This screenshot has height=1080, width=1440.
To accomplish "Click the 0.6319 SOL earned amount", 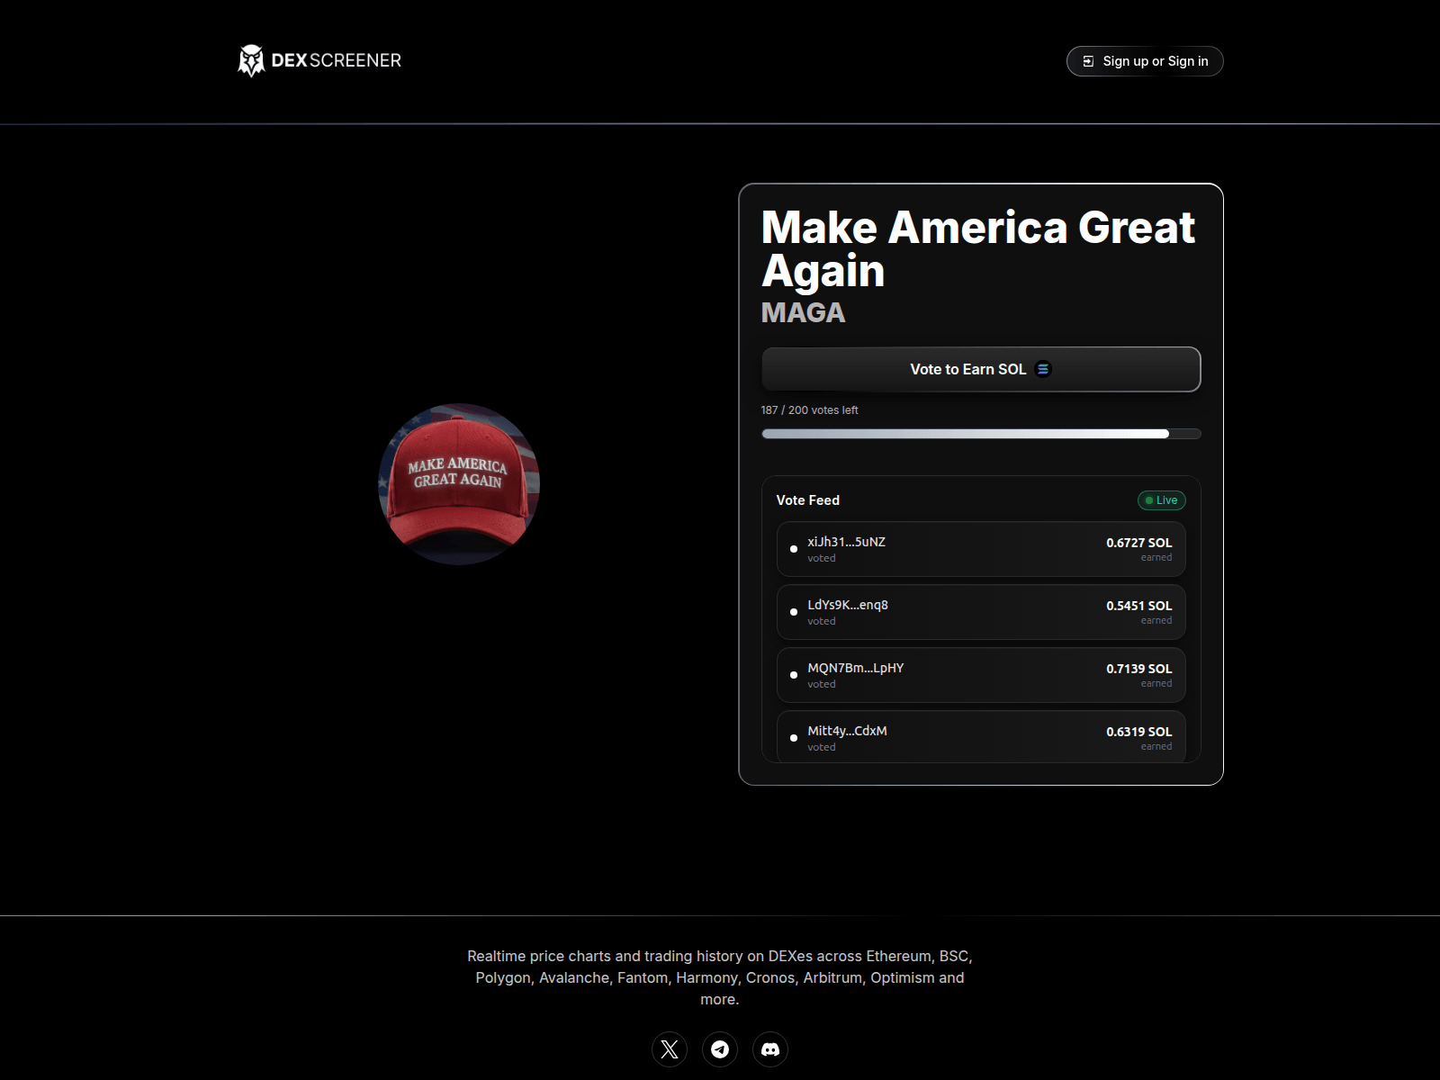I will coord(1139,732).
